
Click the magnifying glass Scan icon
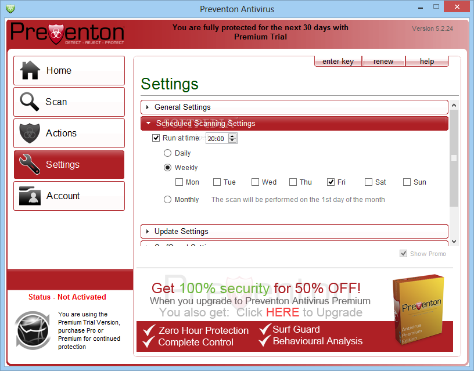point(29,102)
